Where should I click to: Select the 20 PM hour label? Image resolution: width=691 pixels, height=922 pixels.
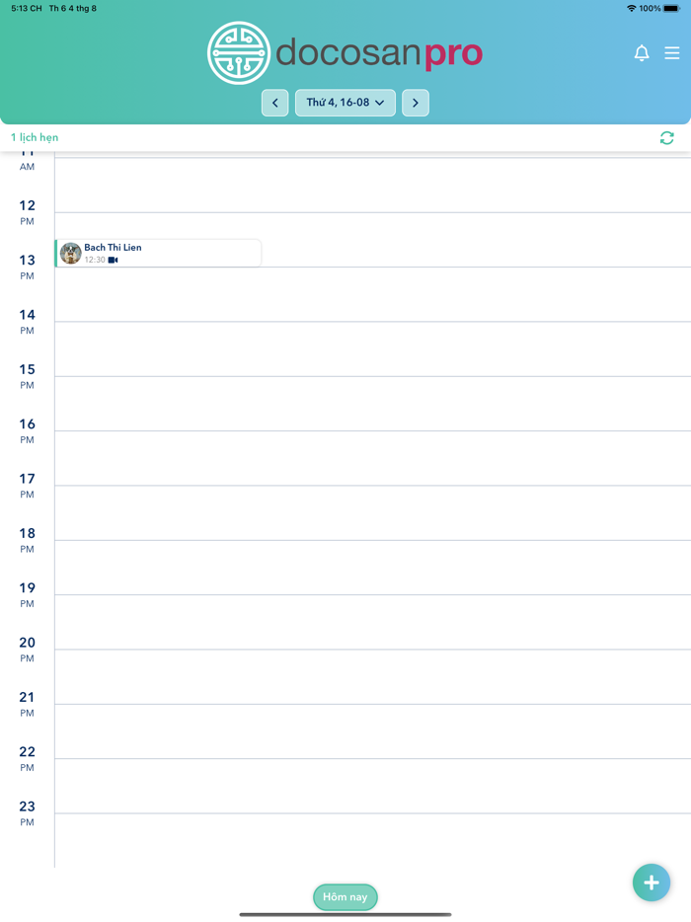(x=27, y=650)
